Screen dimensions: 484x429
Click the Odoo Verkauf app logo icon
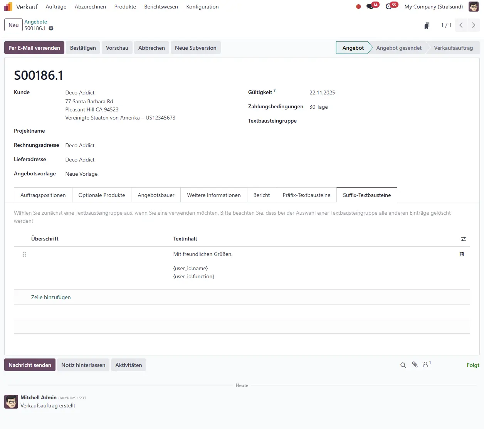[8, 7]
